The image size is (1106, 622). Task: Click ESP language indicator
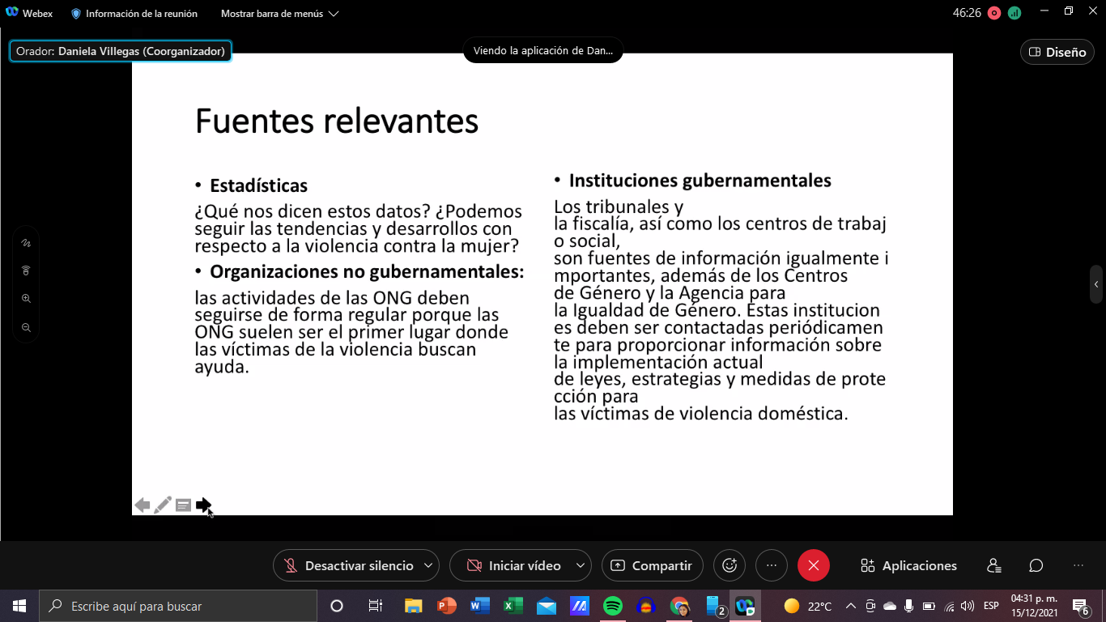pos(991,606)
